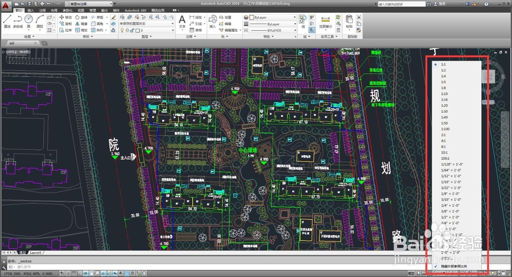Expand the 图层 panel title arrow

pos(151,36)
